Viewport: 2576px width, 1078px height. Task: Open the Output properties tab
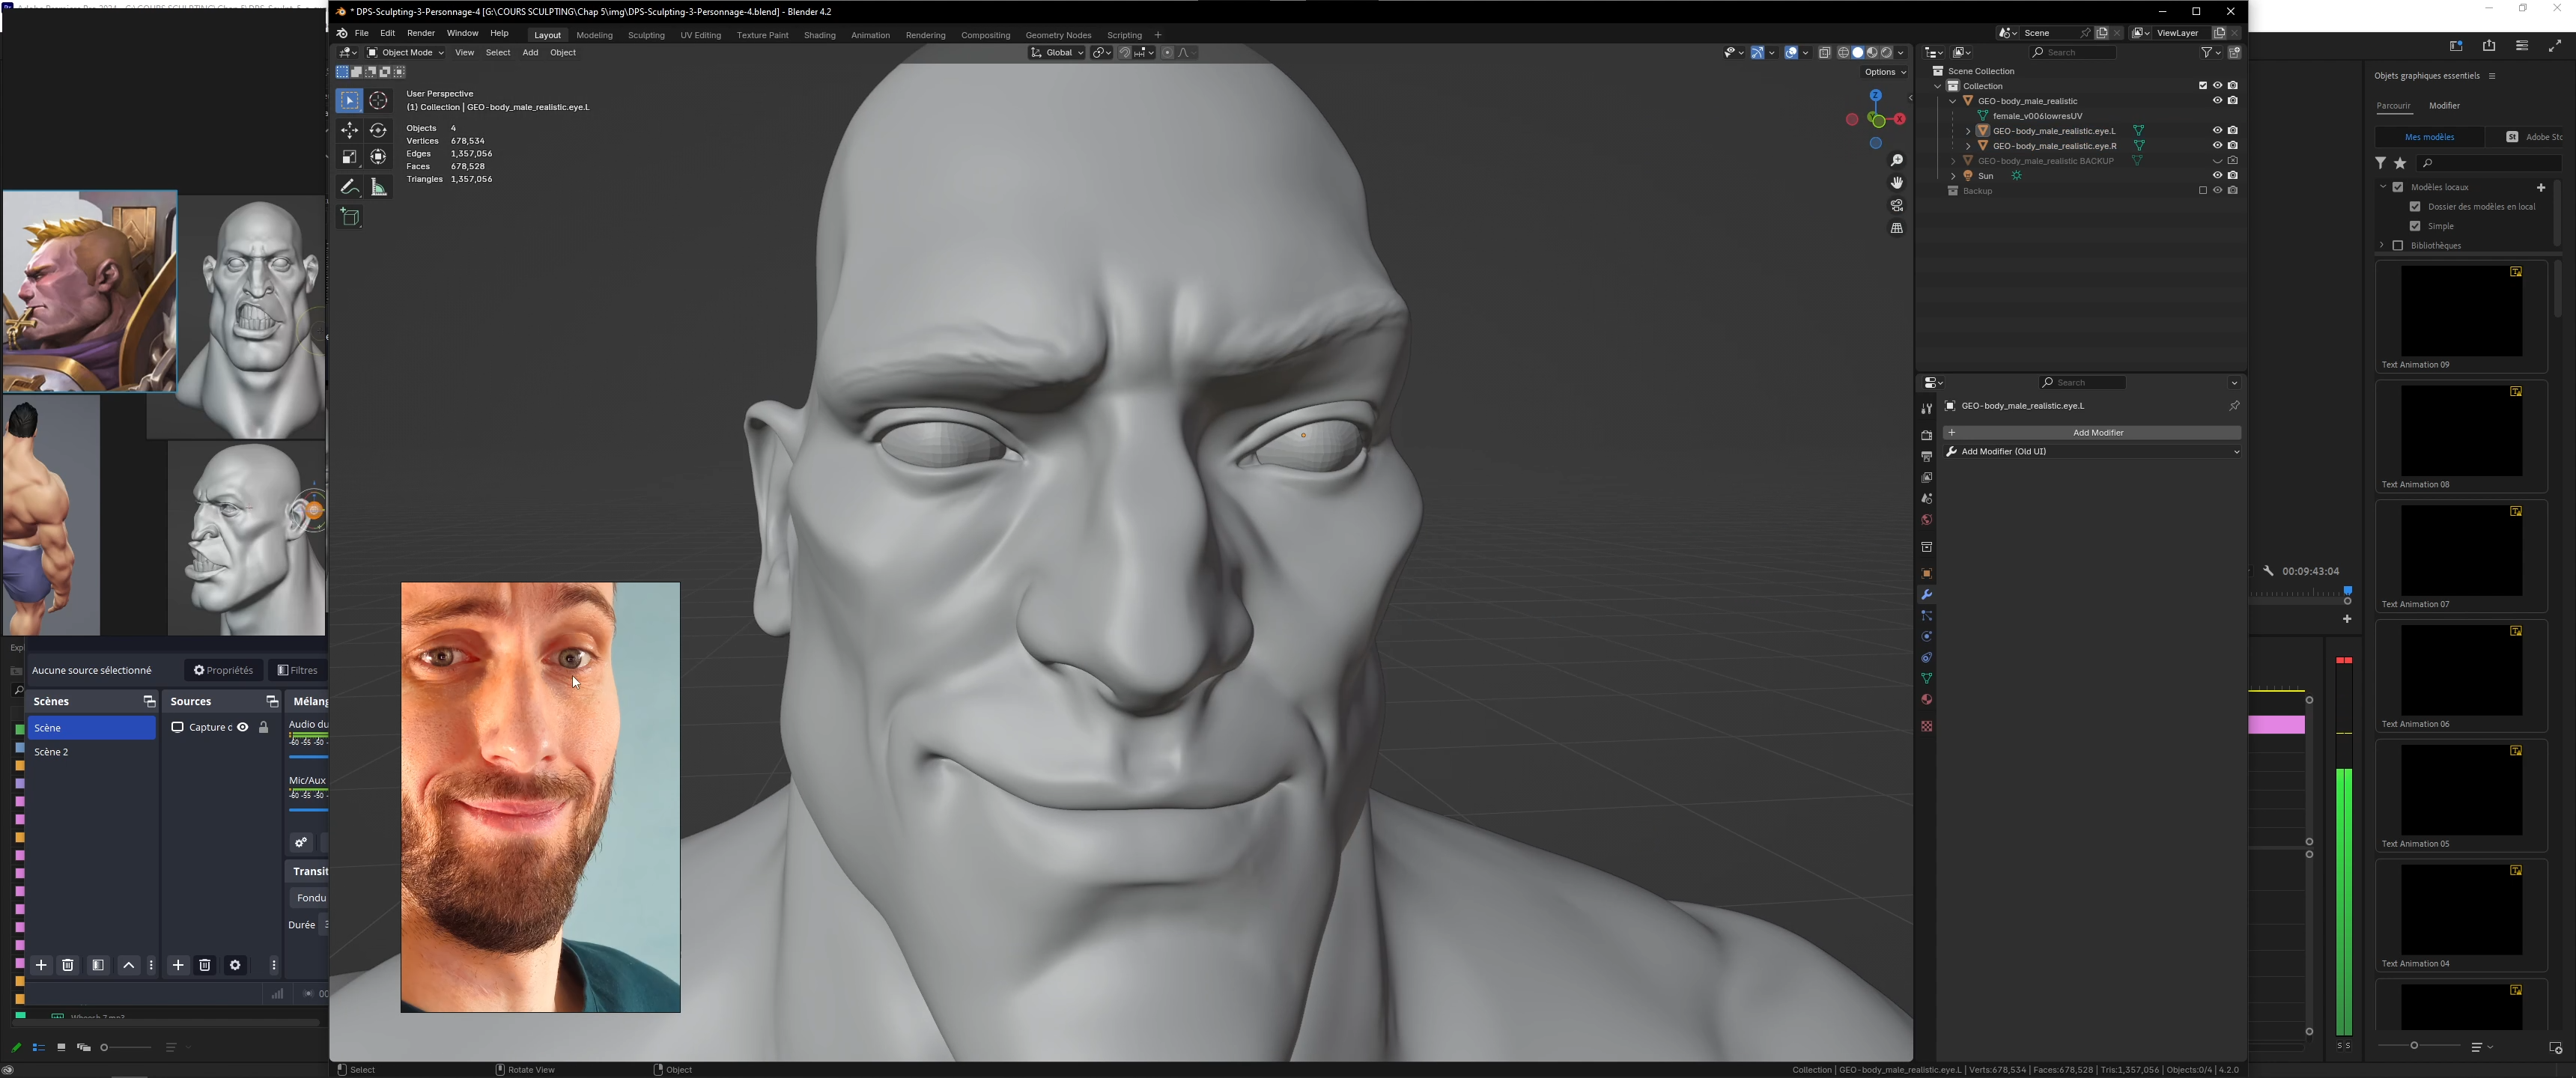click(x=1926, y=456)
